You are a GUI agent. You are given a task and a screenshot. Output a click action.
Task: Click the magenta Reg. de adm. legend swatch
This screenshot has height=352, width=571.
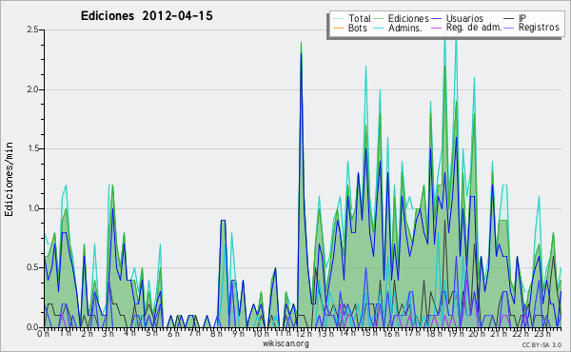436,28
